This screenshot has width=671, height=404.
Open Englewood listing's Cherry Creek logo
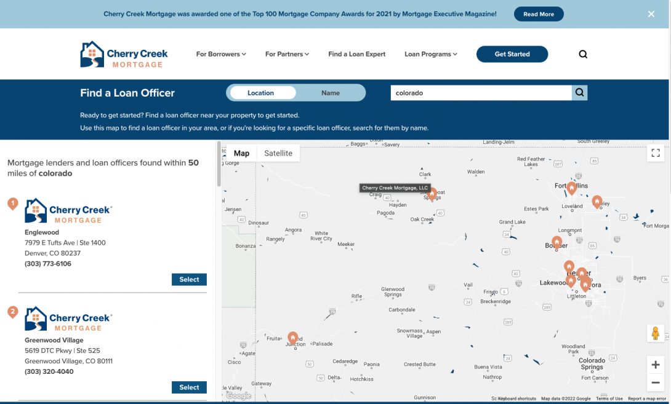click(68, 211)
